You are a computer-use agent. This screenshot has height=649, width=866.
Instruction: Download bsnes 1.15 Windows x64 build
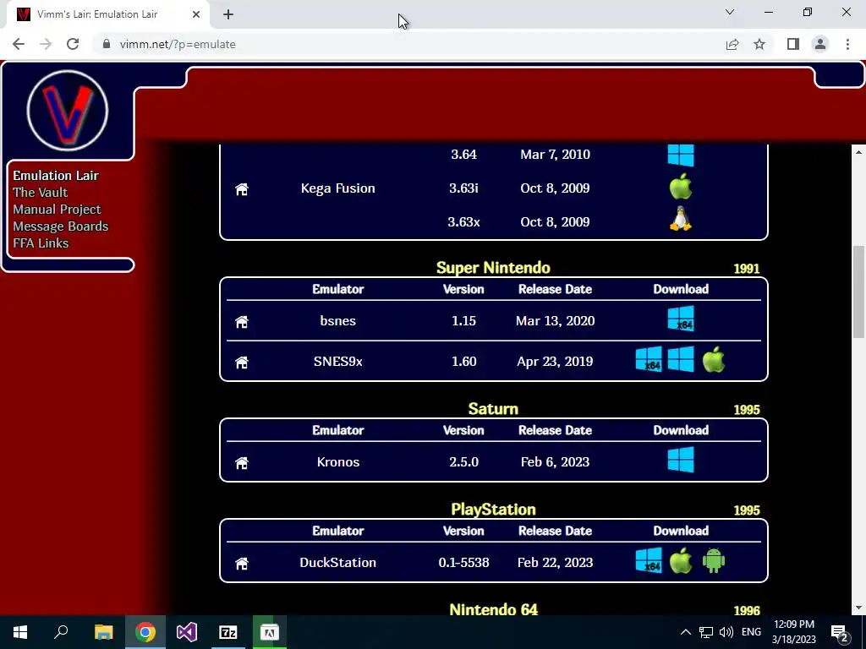pos(681,319)
